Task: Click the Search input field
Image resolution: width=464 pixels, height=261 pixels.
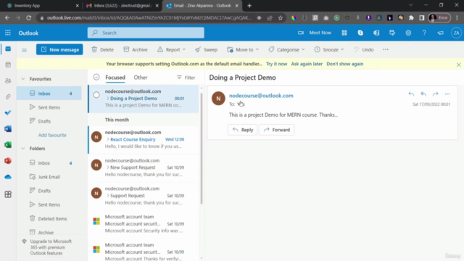Action: click(x=146, y=33)
